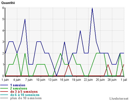The image size is (130, 101).
Task: Click the green '2 sessions' legend line
Action: (4, 88)
